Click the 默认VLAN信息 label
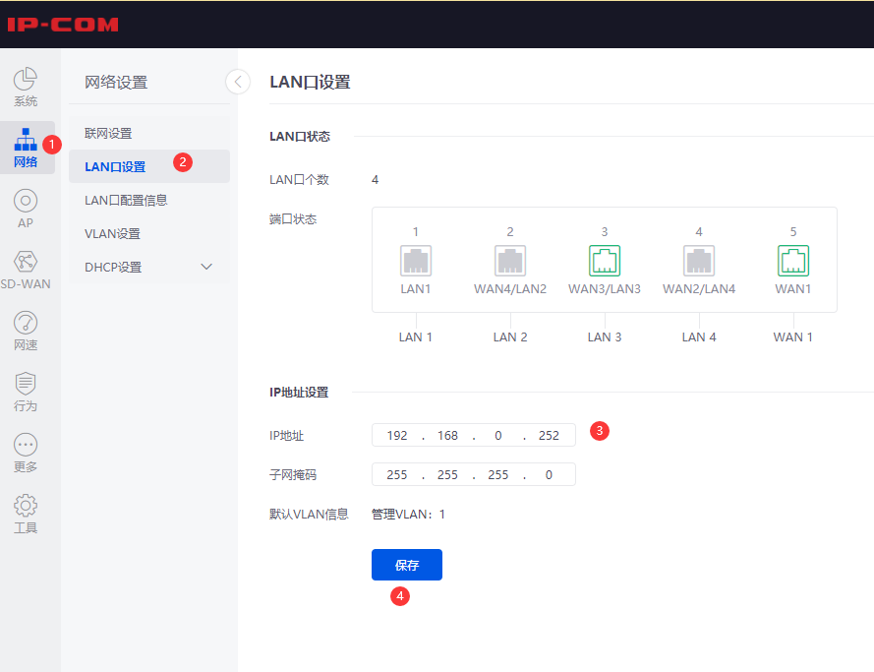Screen dimensions: 874x672 click(310, 515)
